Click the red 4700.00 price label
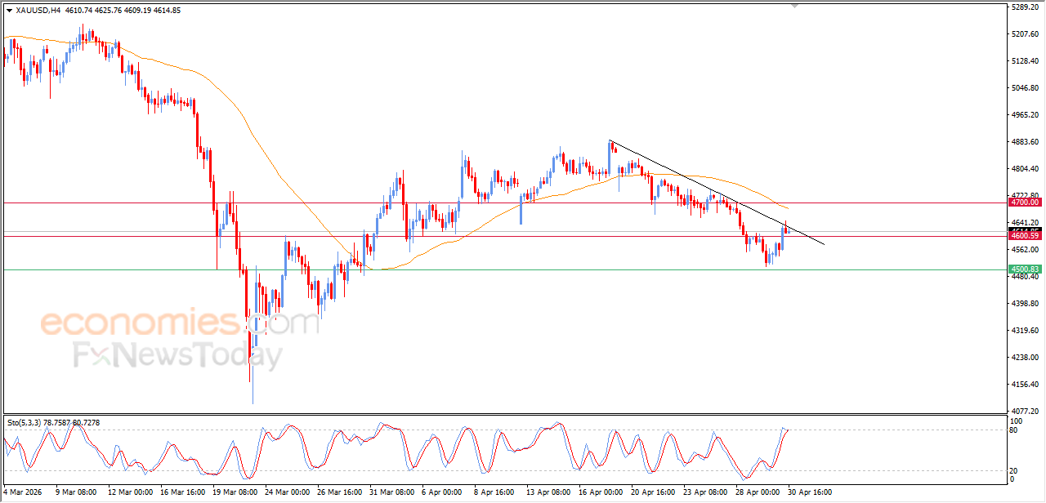 (x=1024, y=202)
